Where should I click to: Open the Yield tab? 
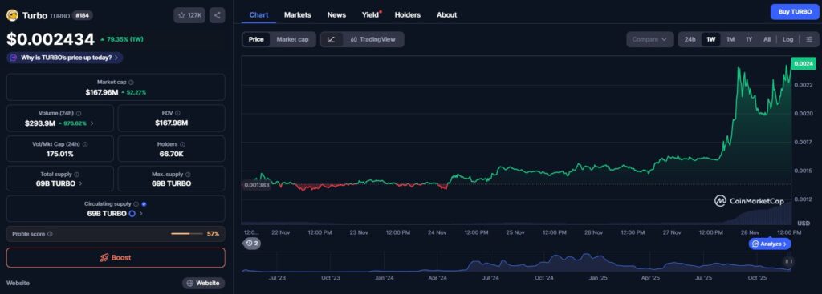coord(370,14)
